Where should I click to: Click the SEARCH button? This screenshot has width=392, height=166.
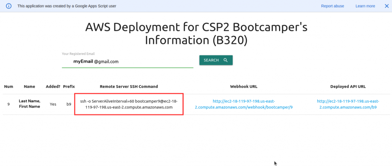coord(216,60)
